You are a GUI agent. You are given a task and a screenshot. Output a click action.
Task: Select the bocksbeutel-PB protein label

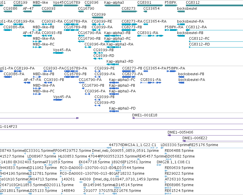[191, 74]
